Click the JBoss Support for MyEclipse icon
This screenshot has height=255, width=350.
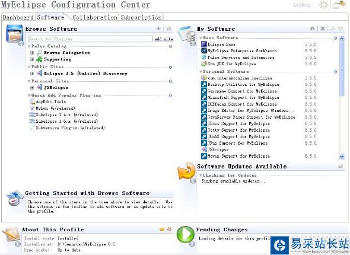click(x=204, y=123)
